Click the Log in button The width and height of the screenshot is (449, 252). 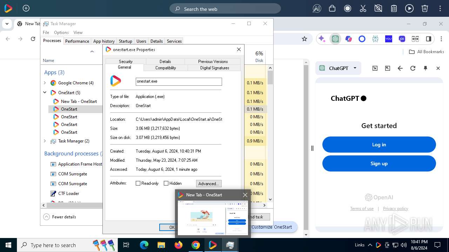point(379,145)
